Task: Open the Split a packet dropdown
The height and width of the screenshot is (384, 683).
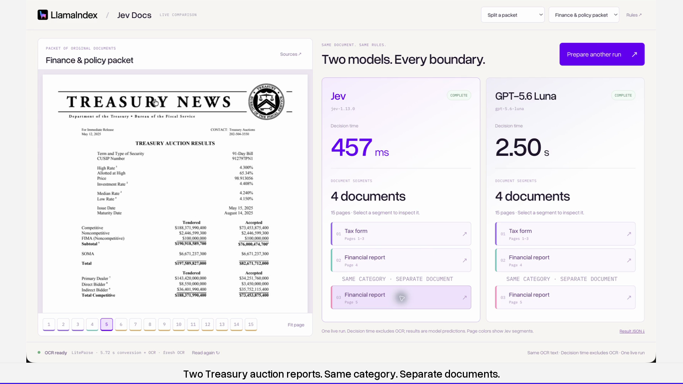Action: (513, 15)
